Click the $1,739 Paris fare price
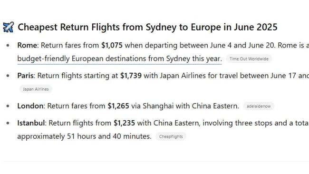This screenshot has height=174, width=309. (131, 76)
